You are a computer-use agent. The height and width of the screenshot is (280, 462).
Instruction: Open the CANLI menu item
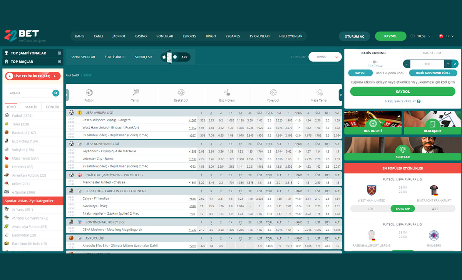click(x=98, y=36)
